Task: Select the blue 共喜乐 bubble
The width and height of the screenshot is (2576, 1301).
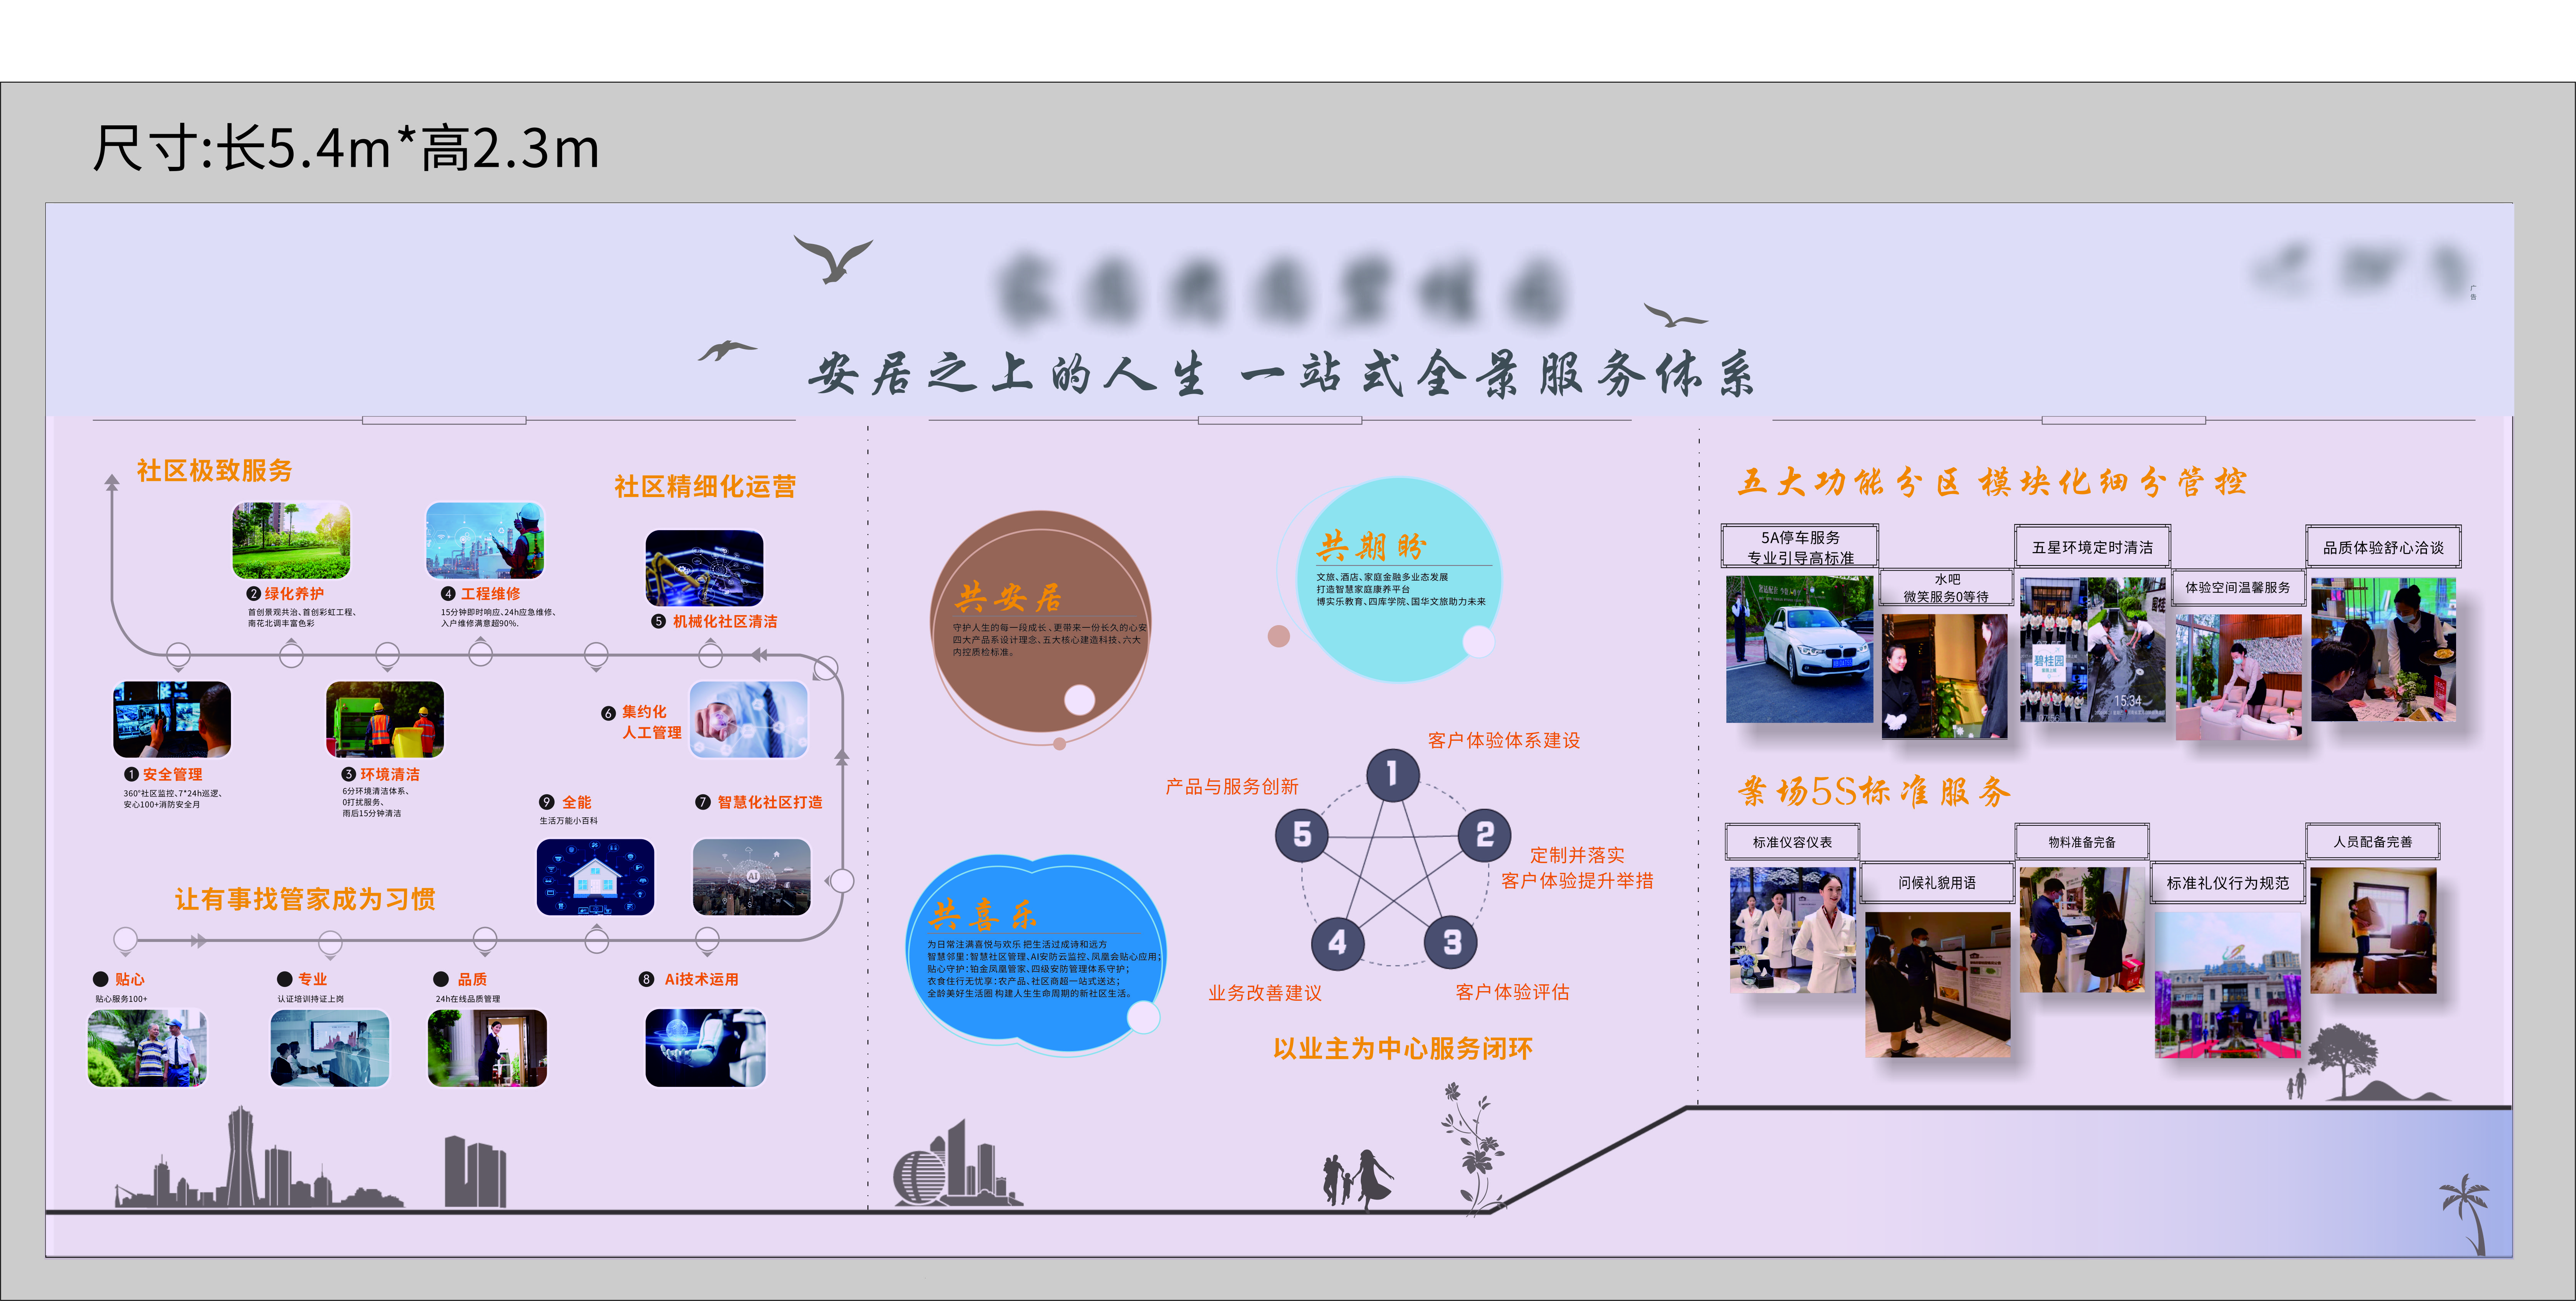Action: (x=1037, y=954)
